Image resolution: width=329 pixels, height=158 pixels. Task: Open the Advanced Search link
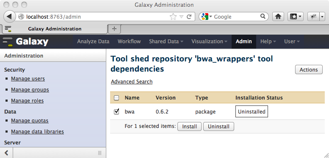pos(132,81)
